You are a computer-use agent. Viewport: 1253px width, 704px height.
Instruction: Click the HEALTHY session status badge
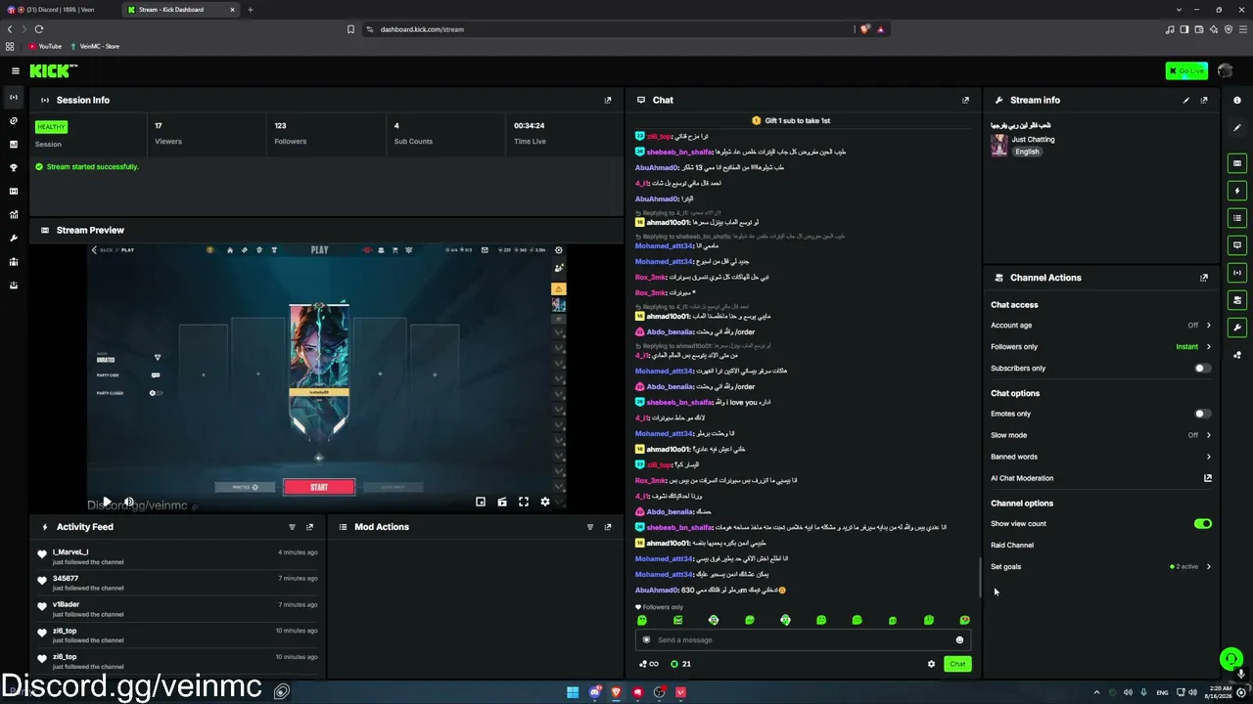[51, 126]
